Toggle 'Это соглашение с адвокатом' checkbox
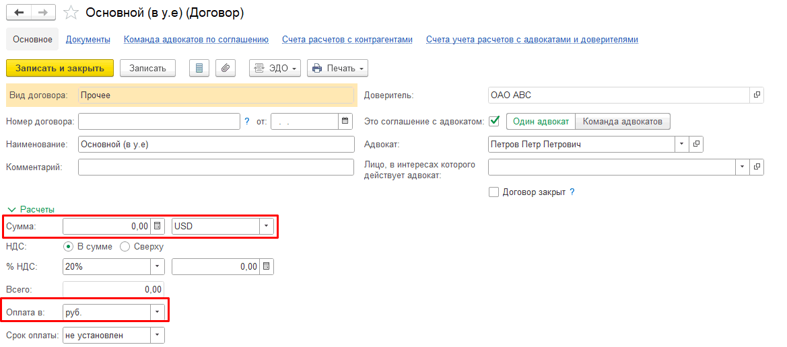This screenshot has height=347, width=787. (x=494, y=121)
